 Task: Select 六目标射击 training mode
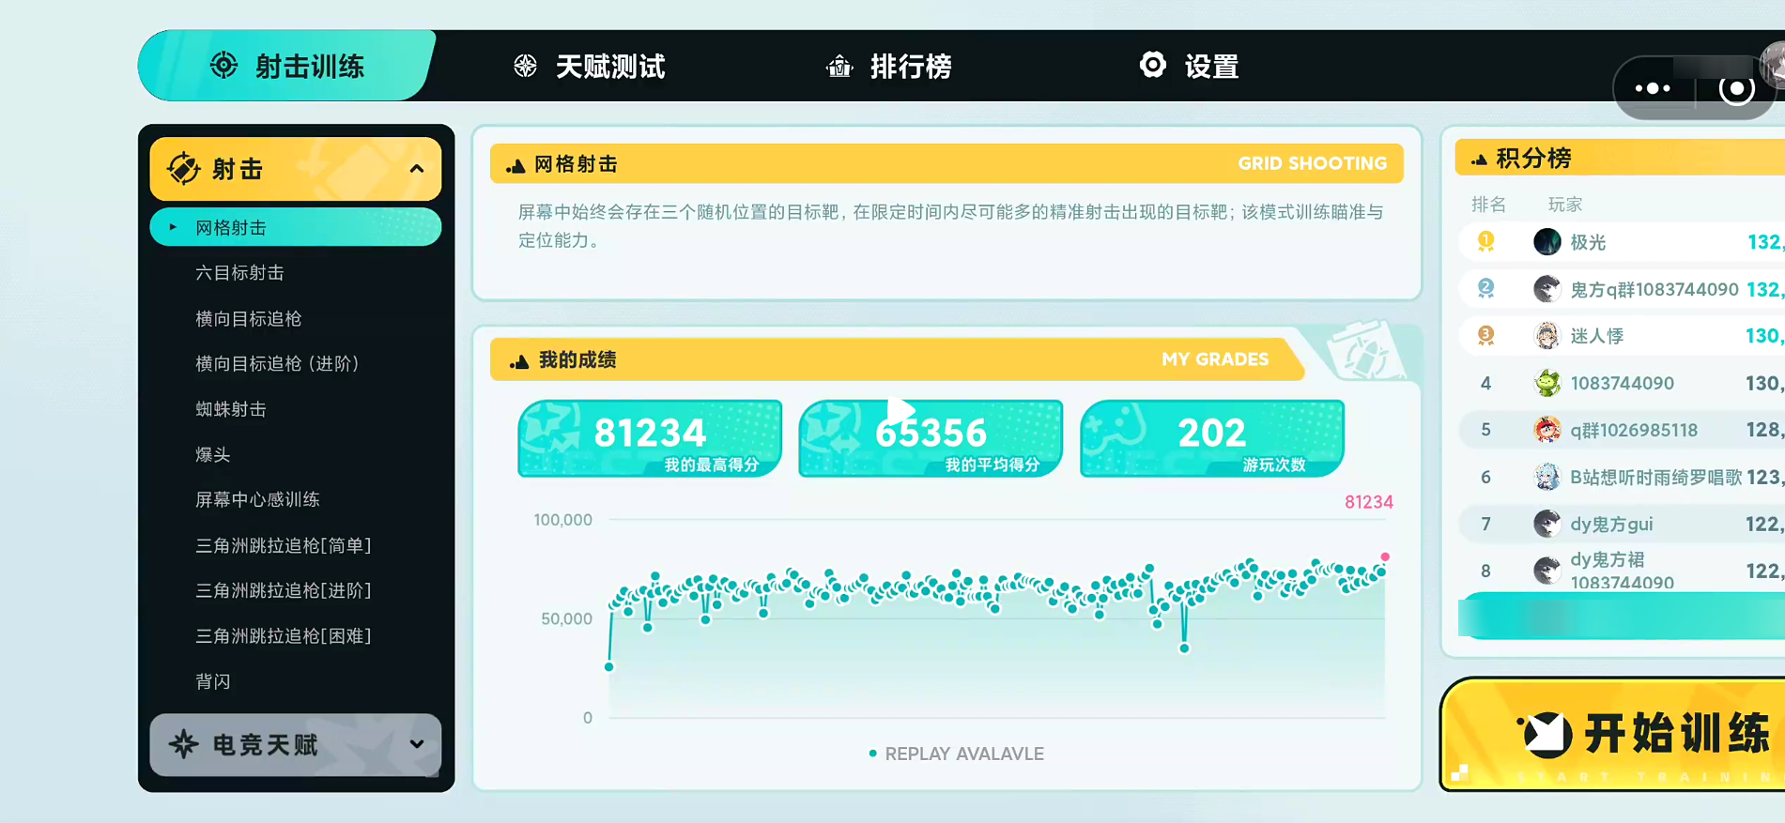[239, 273]
